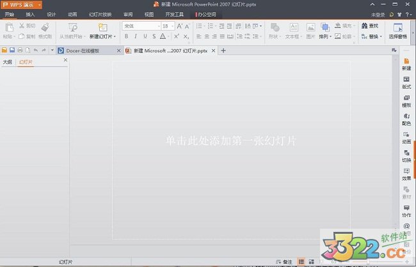Click the save icon in quick access toolbar
Viewport: 416px width, 267px height.
[12, 50]
